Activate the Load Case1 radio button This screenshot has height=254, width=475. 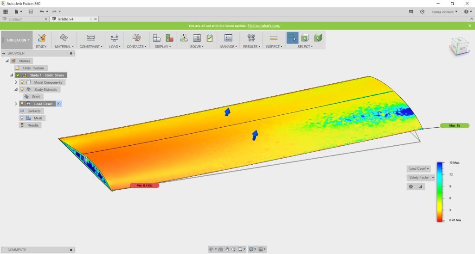coord(59,104)
